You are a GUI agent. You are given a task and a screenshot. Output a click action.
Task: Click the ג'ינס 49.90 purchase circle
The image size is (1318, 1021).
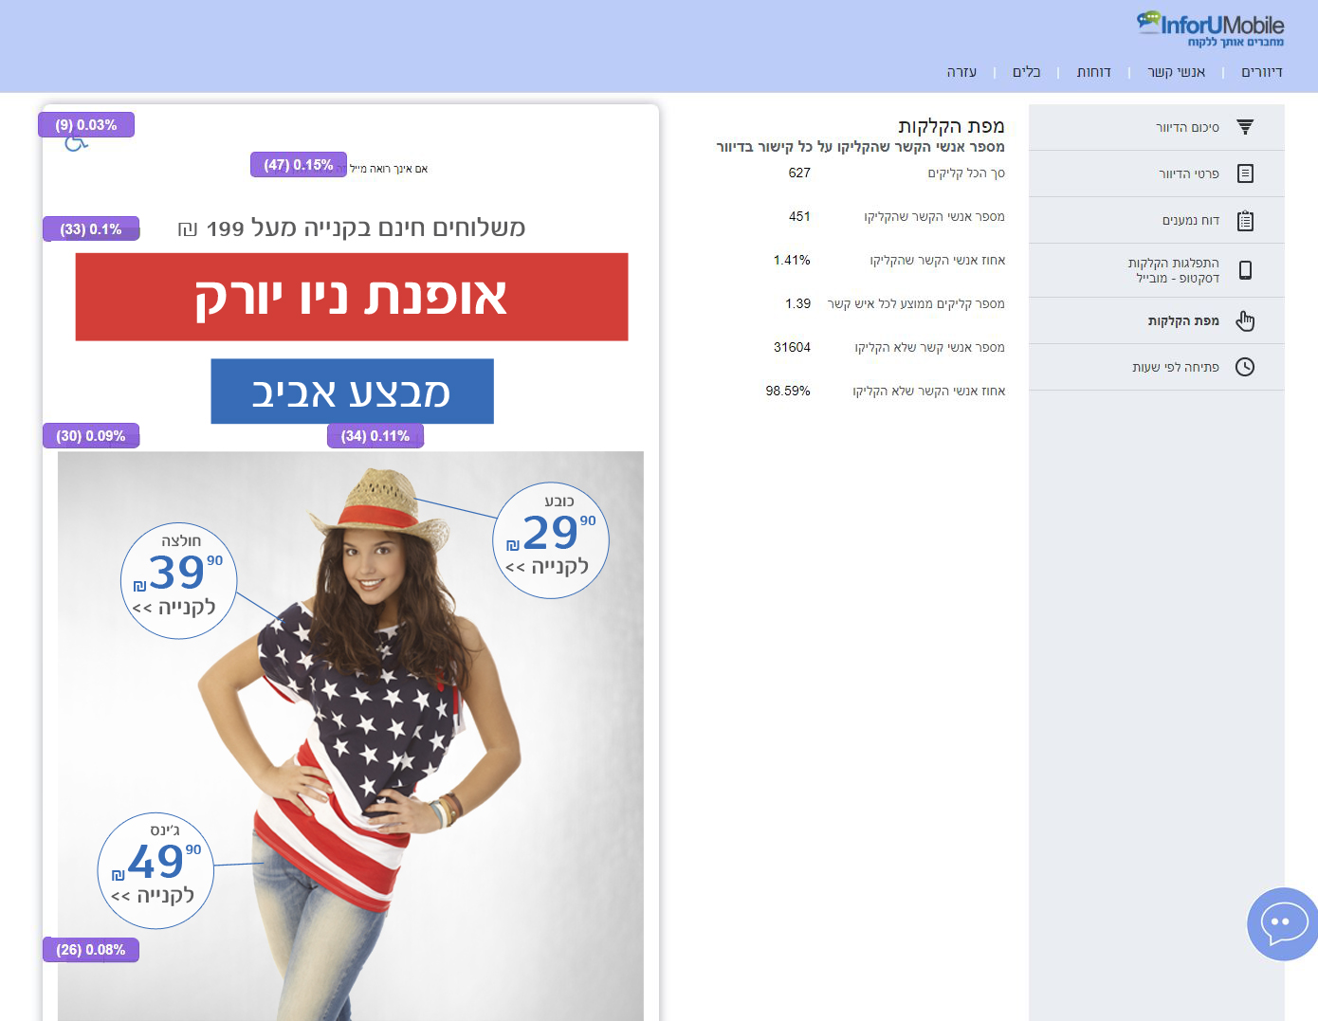click(156, 870)
